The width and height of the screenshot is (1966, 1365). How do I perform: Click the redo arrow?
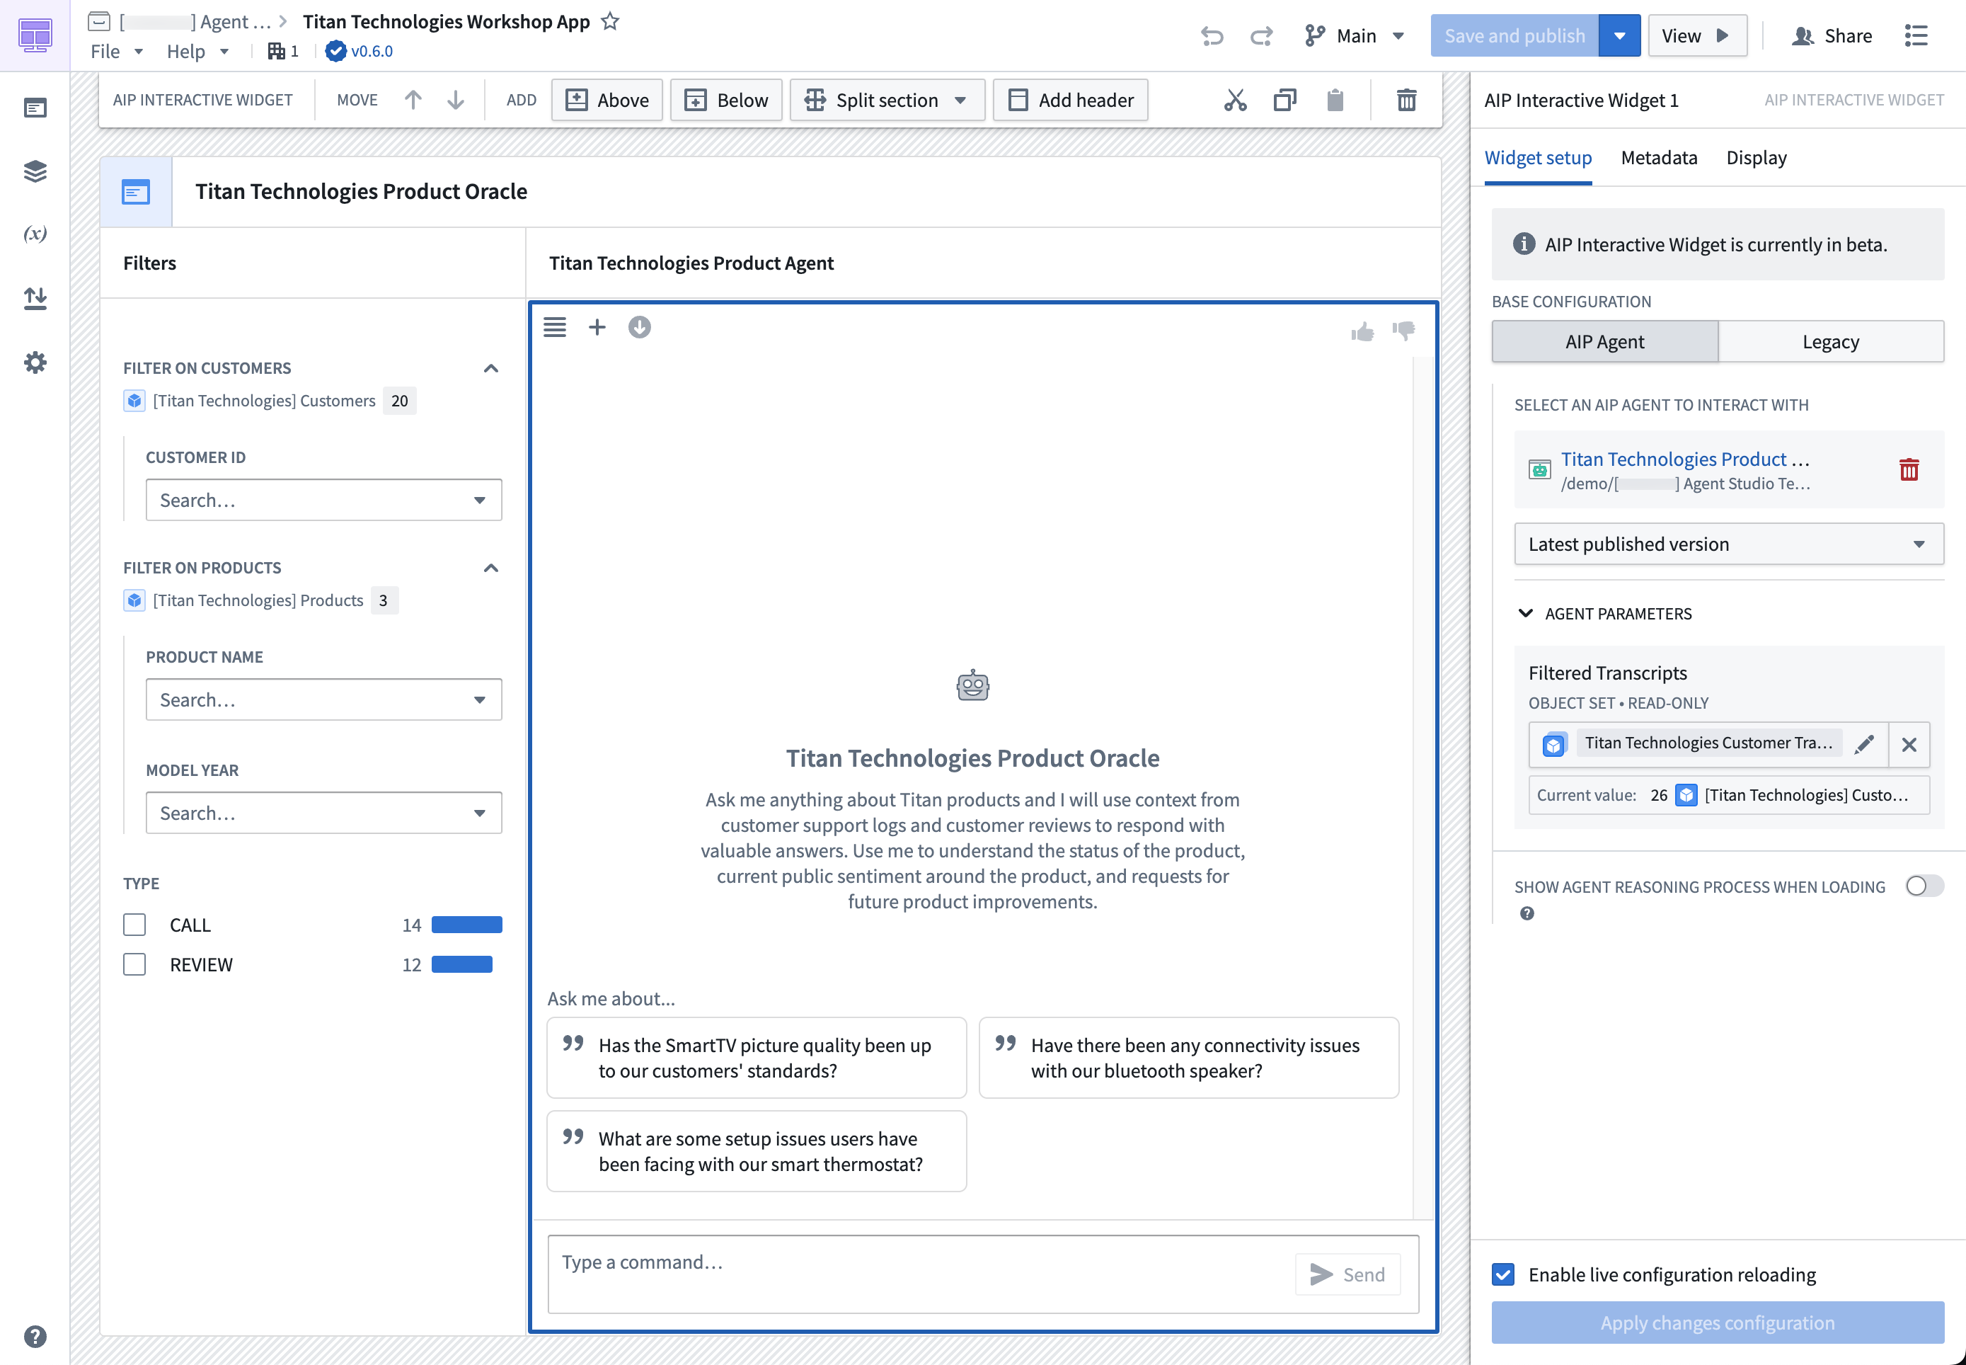pos(1262,36)
